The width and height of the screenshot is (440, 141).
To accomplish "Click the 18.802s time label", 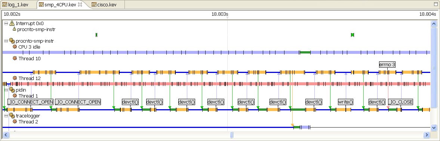I will point(12,14).
